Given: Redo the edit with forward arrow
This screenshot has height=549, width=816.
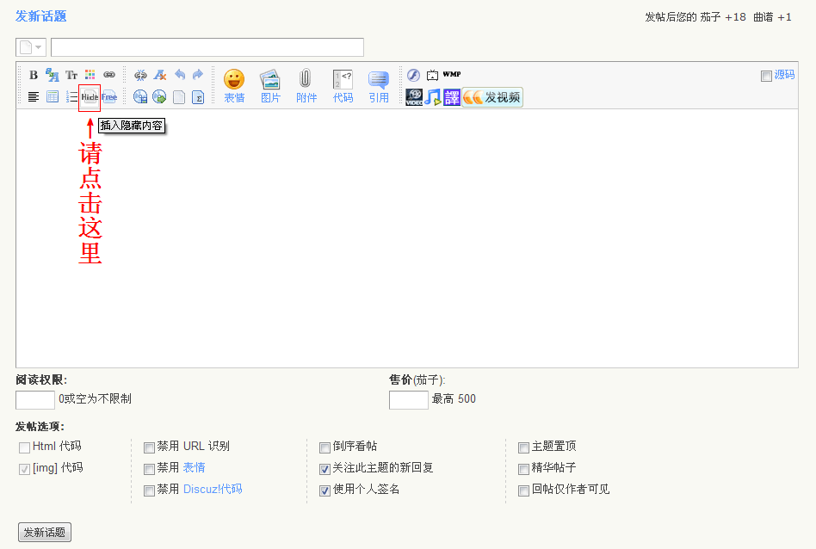Looking at the screenshot, I should click(198, 74).
